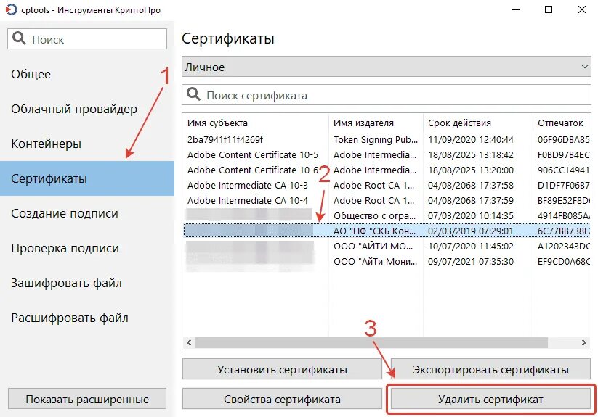Click issuer Общество с огра... cell
This screenshot has height=417, width=598.
pyautogui.click(x=374, y=215)
